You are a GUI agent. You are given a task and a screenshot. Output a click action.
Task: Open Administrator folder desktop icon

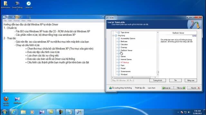click(x=5, y=5)
